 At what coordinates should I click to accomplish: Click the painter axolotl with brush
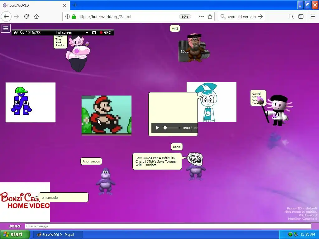tap(278, 111)
